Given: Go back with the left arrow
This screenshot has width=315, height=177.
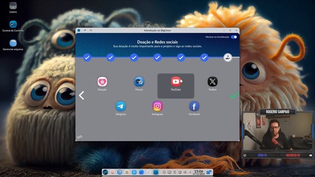Looking at the screenshot, I should [82, 95].
